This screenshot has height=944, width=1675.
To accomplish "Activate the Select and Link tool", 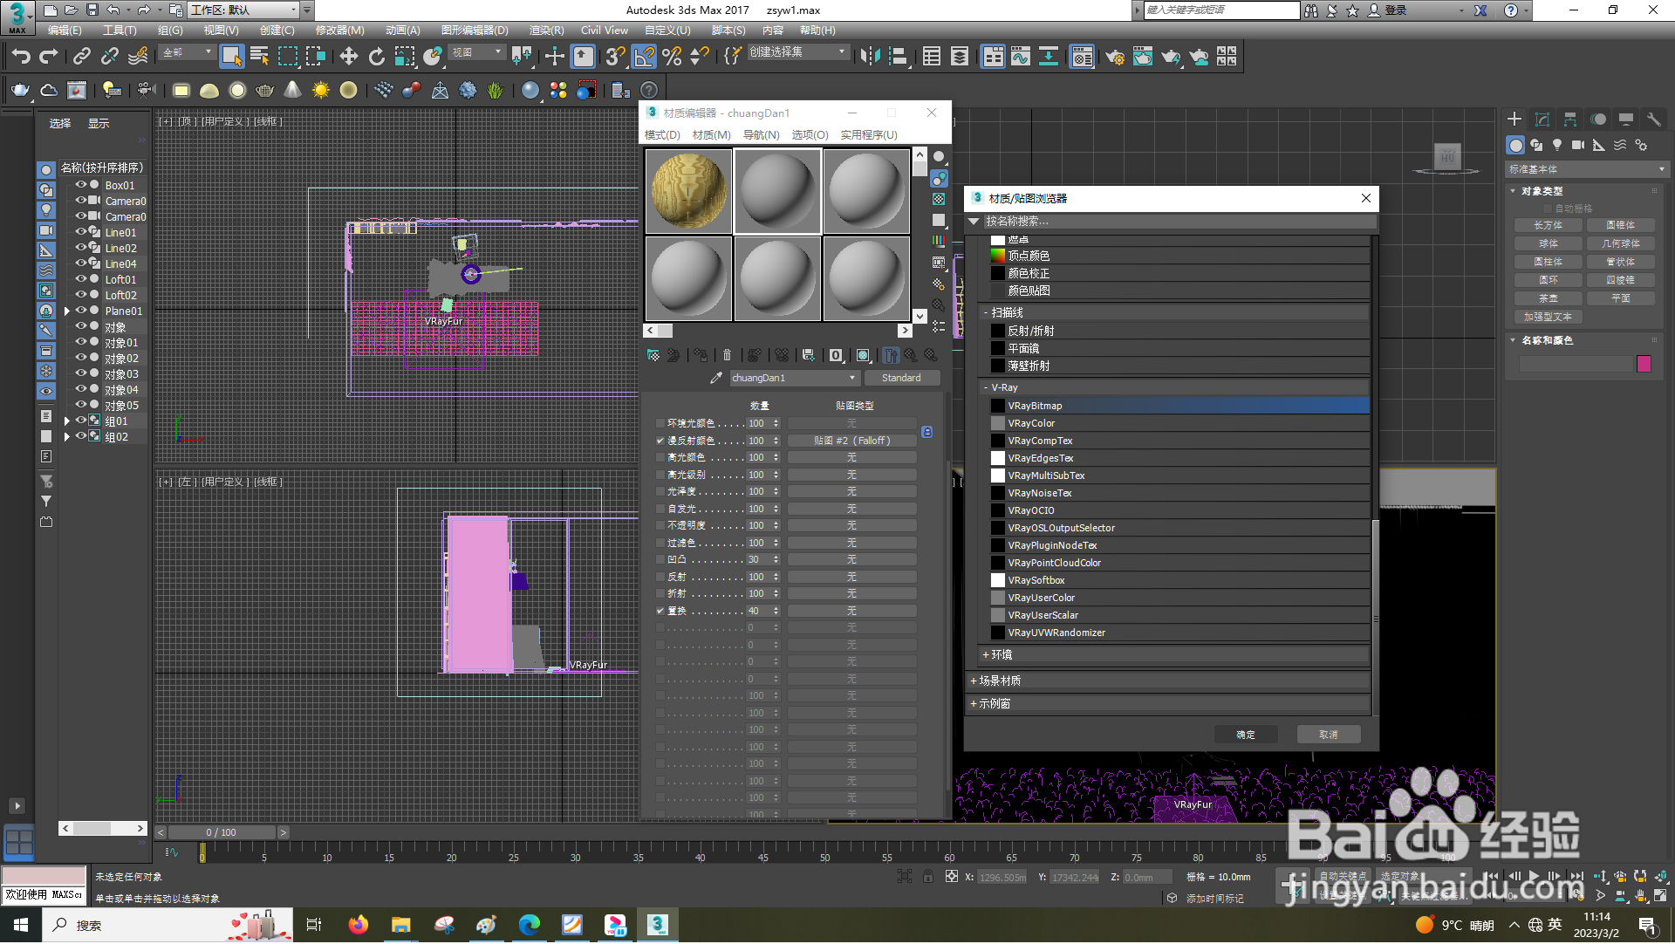I will 82,57.
